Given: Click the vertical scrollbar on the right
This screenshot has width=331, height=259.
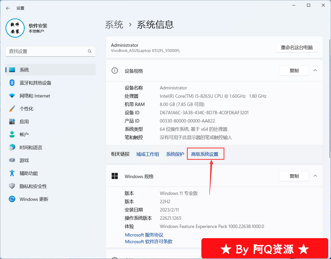Looking at the screenshot, I should (x=329, y=98).
